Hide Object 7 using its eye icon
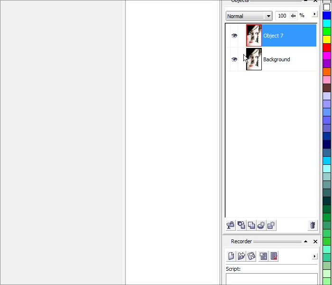The height and width of the screenshot is (285, 332). [234, 36]
